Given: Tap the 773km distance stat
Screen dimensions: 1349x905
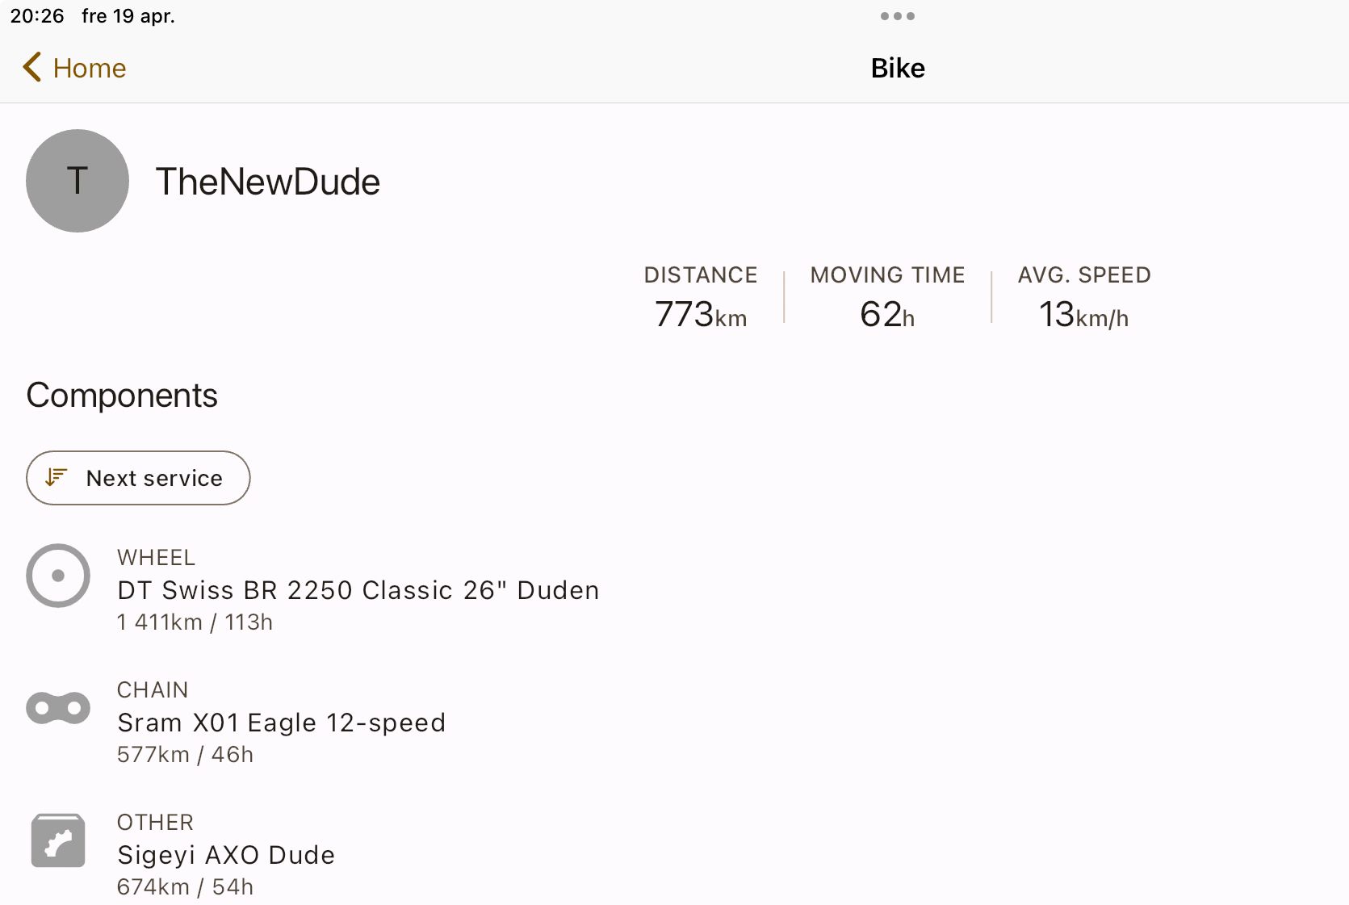Looking at the screenshot, I should pyautogui.click(x=700, y=313).
